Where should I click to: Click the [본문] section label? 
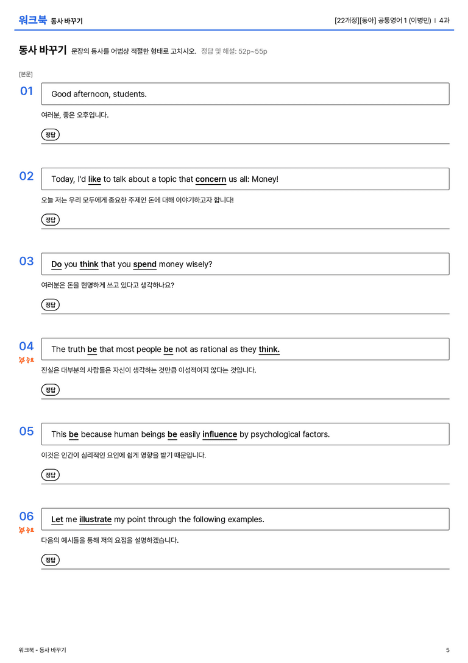click(x=26, y=74)
